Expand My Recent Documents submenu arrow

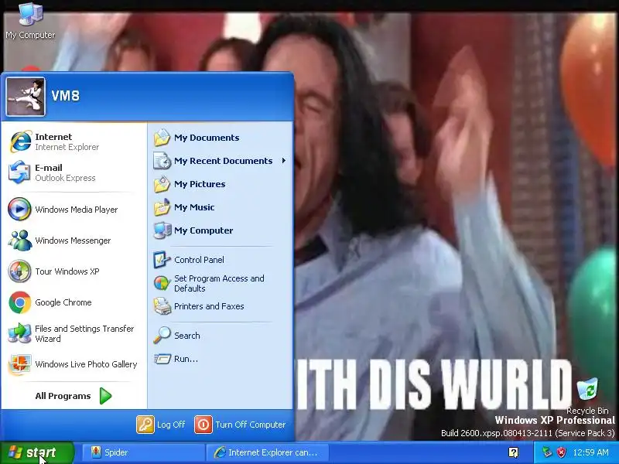click(x=284, y=161)
